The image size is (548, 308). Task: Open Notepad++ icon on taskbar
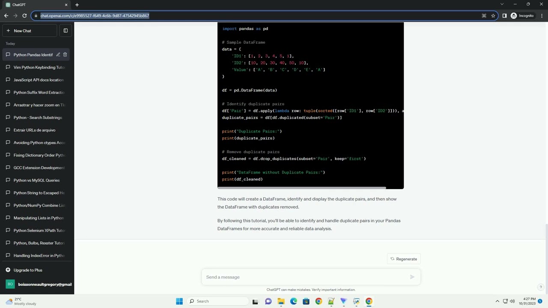coord(331,301)
